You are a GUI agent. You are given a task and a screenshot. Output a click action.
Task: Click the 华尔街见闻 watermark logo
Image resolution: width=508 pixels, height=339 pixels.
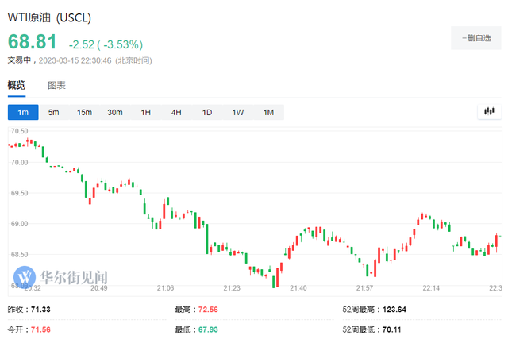62,277
